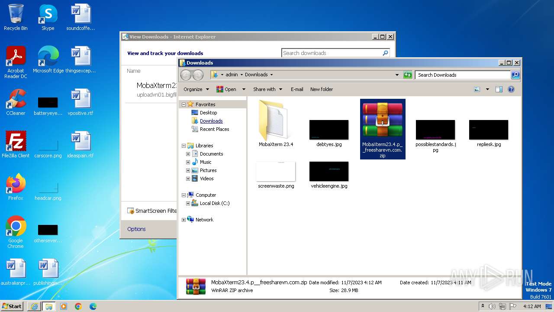
Task: Click Downloads in the address breadcrumb
Action: 256,75
